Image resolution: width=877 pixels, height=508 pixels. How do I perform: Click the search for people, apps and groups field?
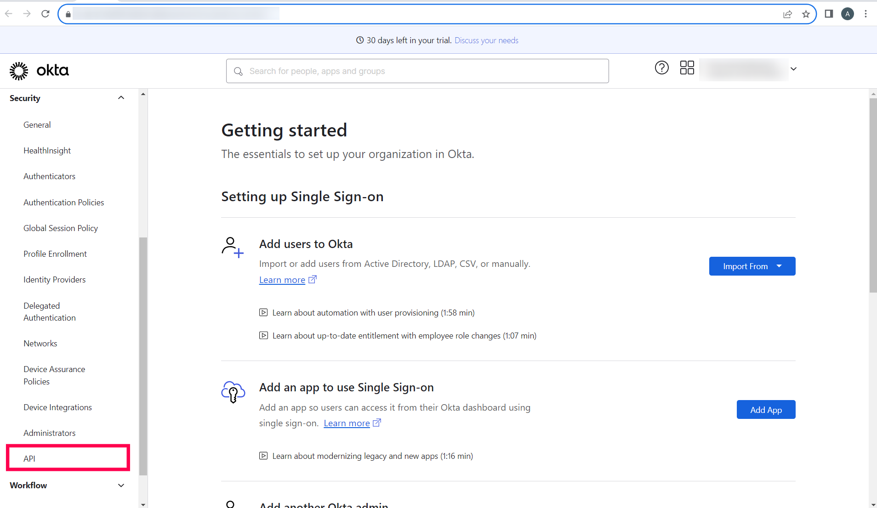pyautogui.click(x=417, y=71)
